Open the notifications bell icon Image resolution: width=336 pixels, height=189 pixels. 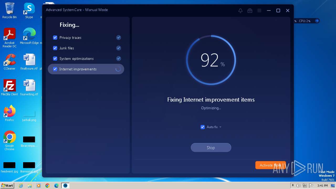coord(240,10)
